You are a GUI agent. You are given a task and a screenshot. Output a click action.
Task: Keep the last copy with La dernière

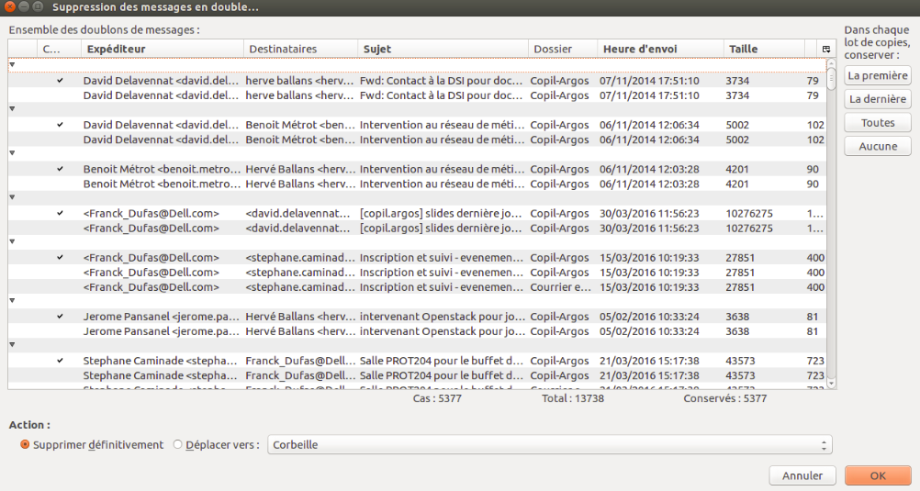(877, 99)
